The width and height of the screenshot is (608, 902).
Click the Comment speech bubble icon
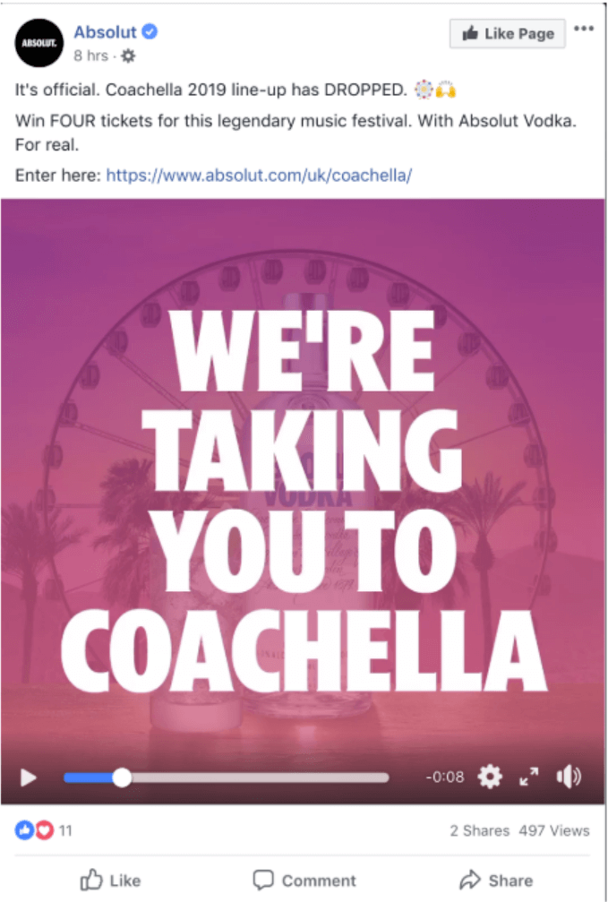pyautogui.click(x=264, y=881)
